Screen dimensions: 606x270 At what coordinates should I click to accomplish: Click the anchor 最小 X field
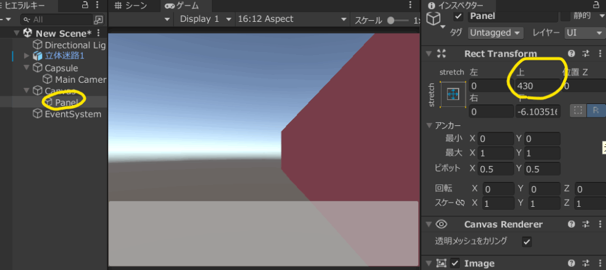pos(496,139)
